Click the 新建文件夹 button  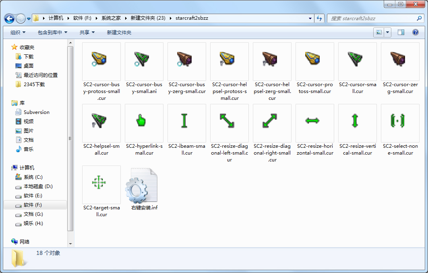(x=119, y=32)
